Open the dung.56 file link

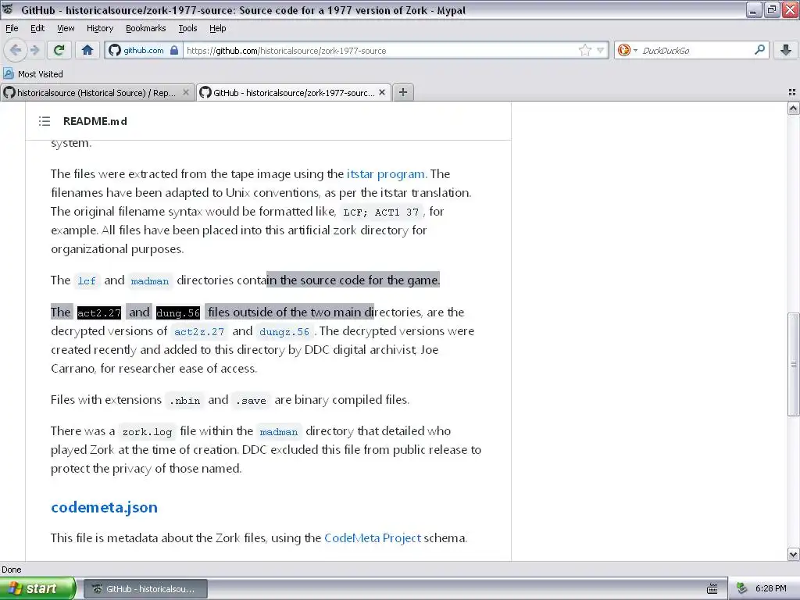pyautogui.click(x=178, y=312)
